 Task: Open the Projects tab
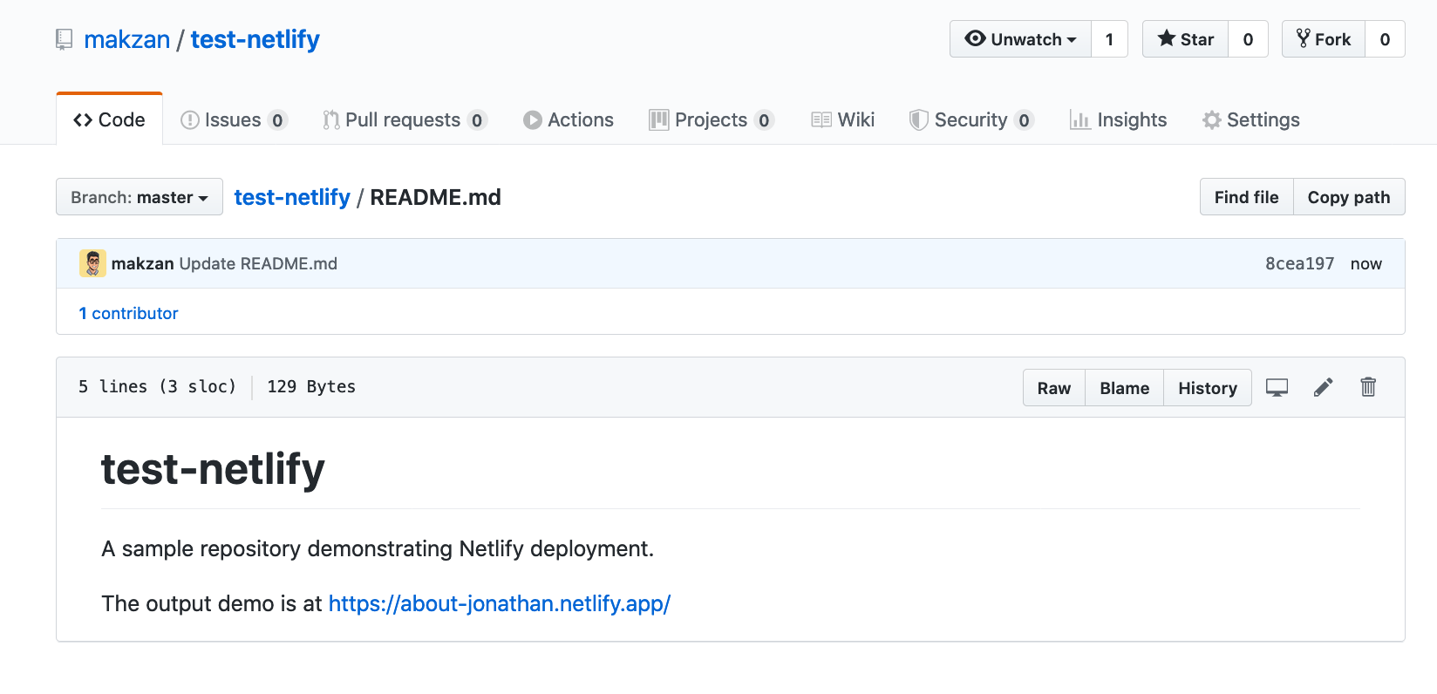(712, 119)
